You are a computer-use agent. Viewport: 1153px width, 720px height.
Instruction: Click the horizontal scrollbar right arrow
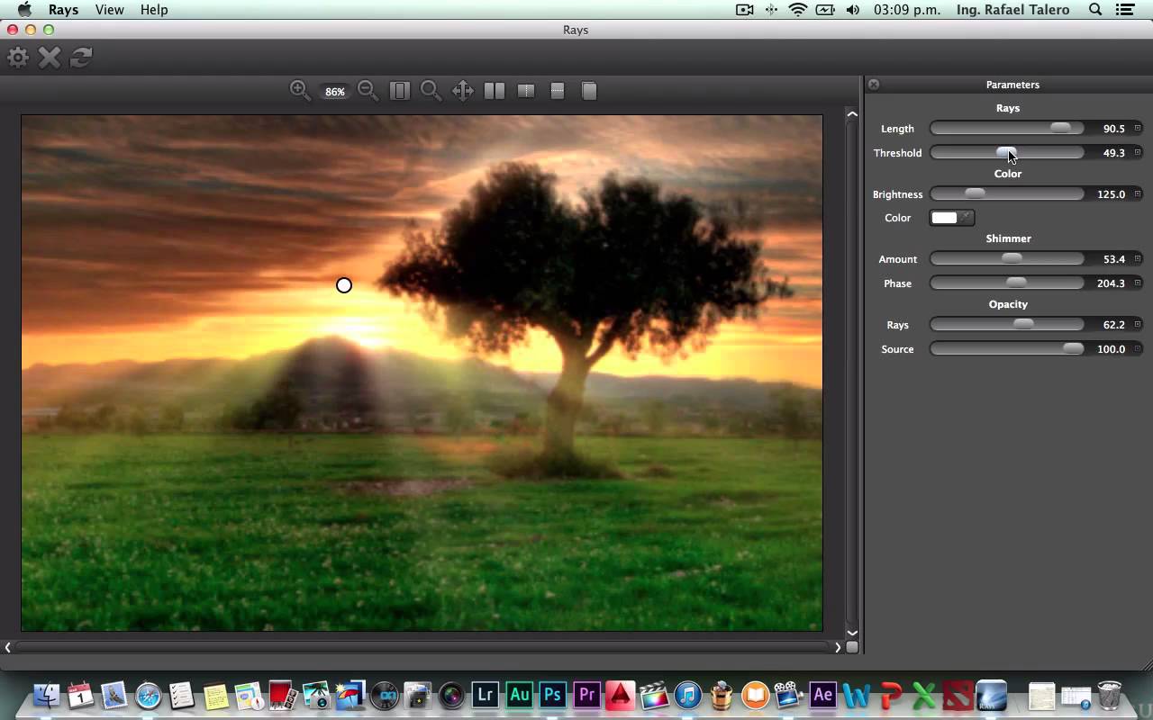(838, 646)
